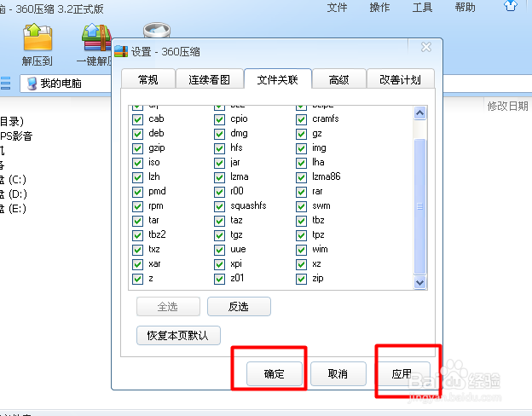Screen dimensions: 532x416
Task: Click the file list scroll up arrow
Action: 420,113
